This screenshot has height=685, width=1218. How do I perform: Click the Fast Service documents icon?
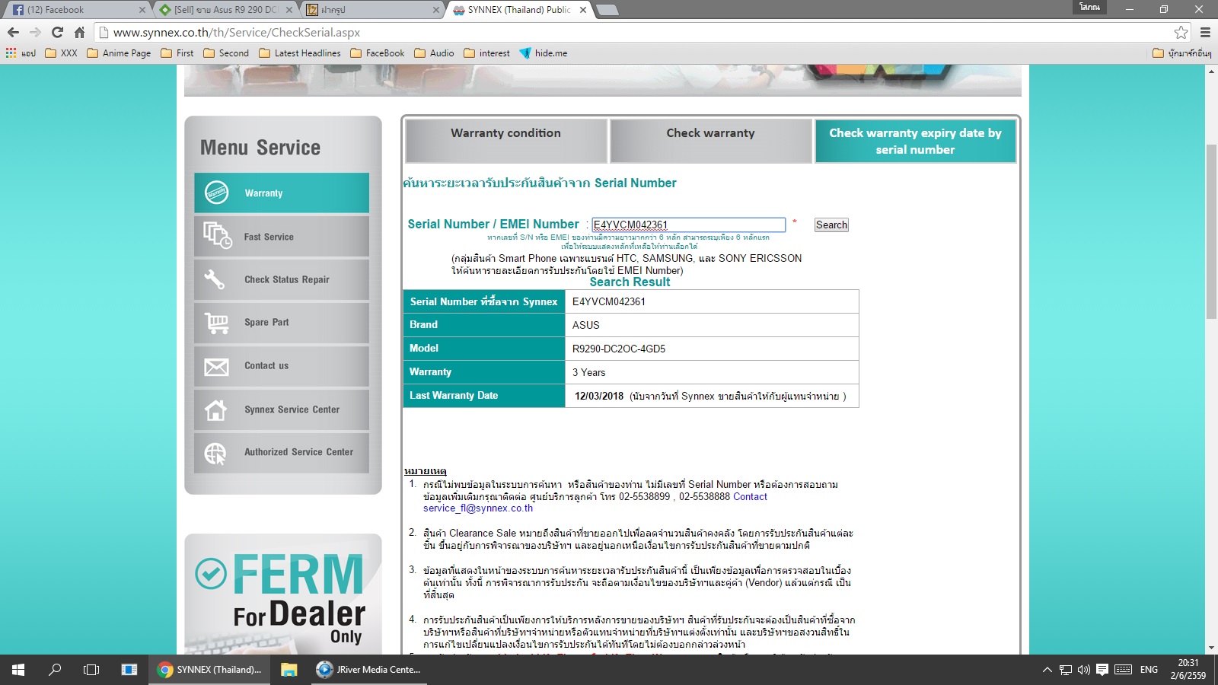click(x=217, y=236)
